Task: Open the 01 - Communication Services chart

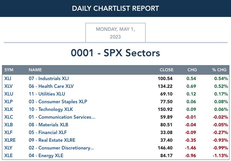Action: 62,117
